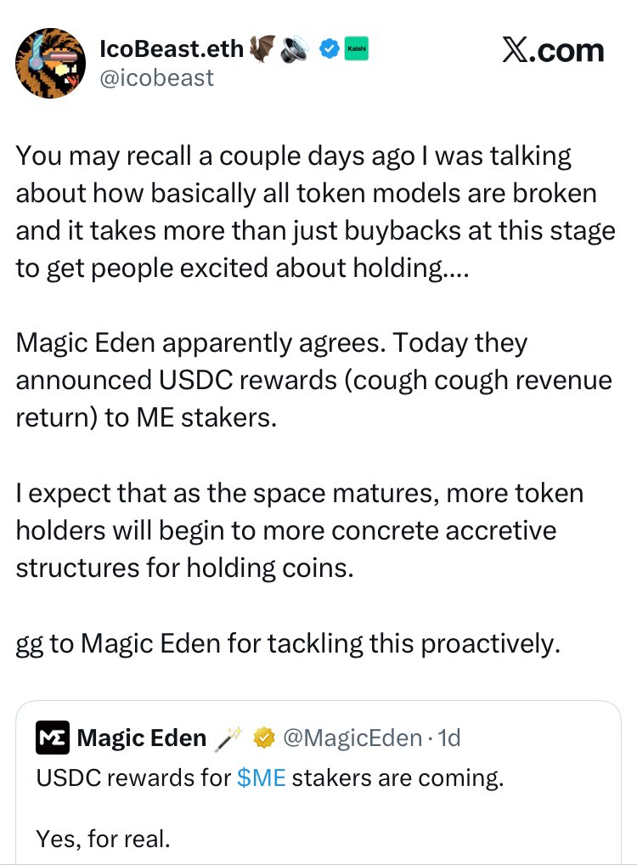Click the X.com logo

[552, 50]
